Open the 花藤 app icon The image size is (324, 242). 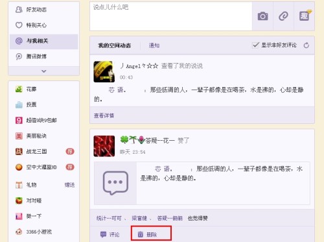point(19,89)
